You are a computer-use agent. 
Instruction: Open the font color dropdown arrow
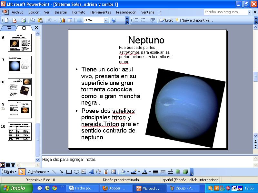pos(150,172)
